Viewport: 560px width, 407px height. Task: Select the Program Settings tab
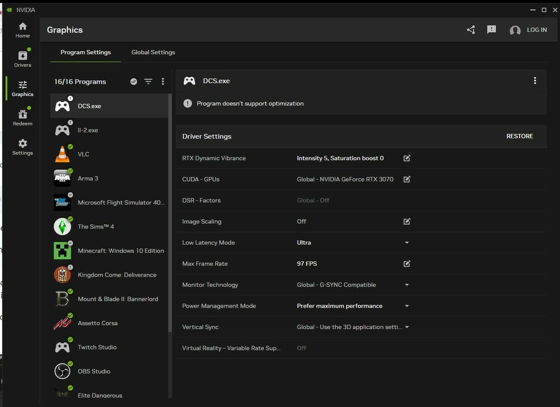pos(86,52)
